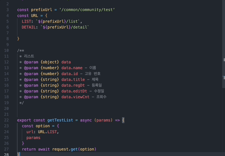Click the LIST key on line 5

[26, 22]
